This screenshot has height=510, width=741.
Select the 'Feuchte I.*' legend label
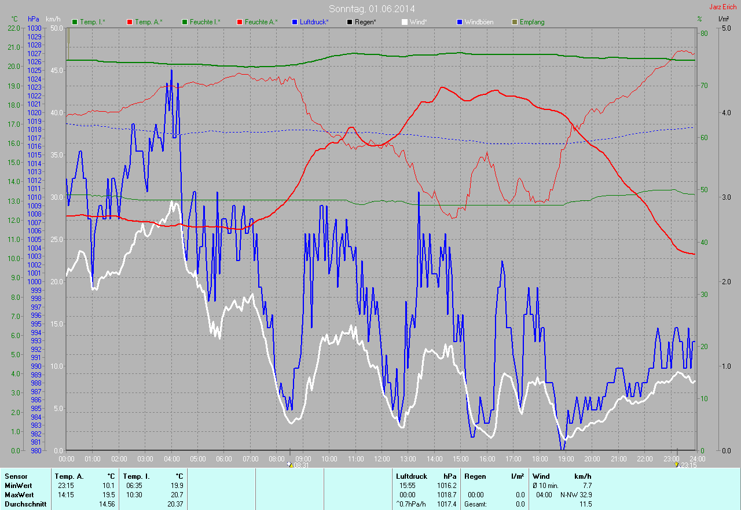pos(206,22)
